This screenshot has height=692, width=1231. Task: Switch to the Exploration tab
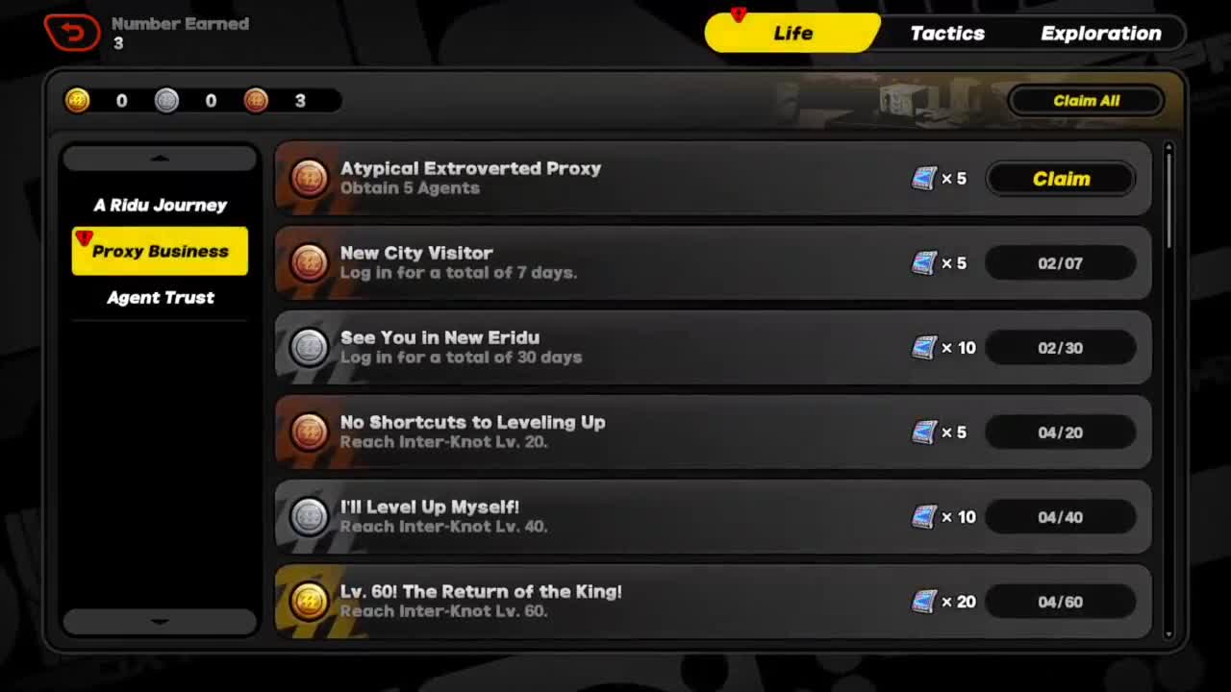point(1101,34)
